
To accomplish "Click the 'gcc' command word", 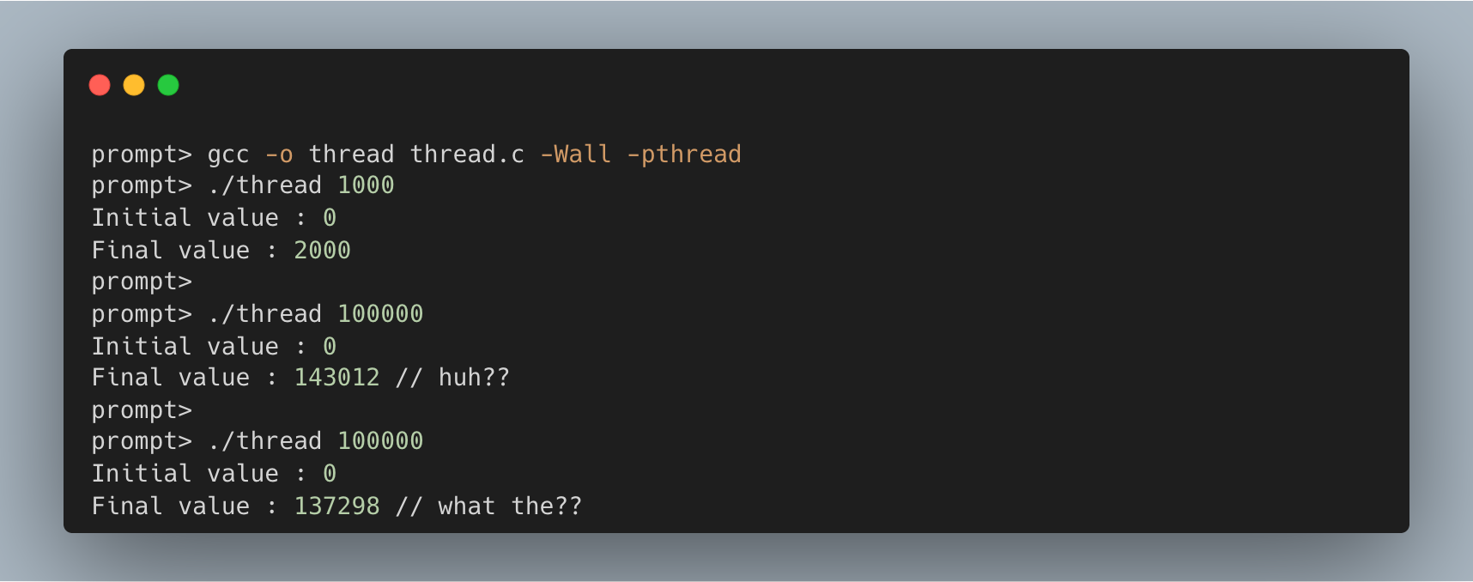I will click(228, 155).
